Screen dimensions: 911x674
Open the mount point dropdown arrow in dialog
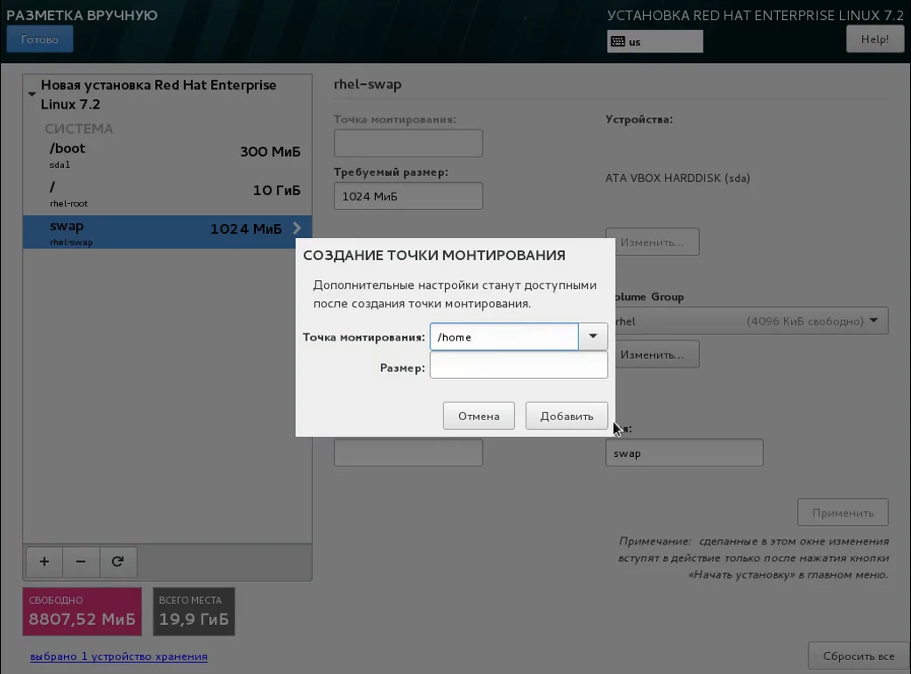click(x=593, y=336)
